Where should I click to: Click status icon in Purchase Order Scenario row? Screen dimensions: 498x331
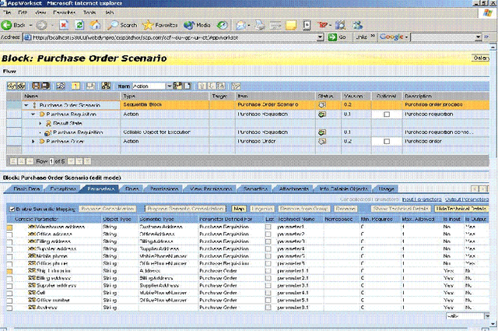[321, 104]
